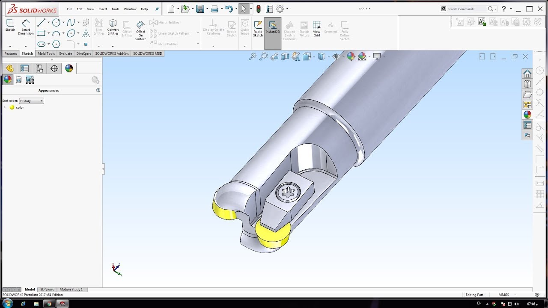
Task: Toggle Rapid Sketch
Action: [258, 29]
